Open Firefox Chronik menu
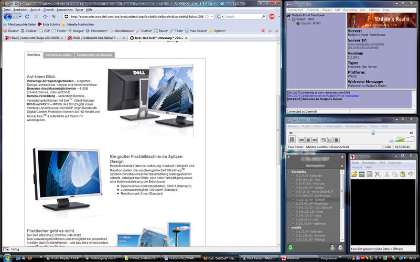420x262 pixels. 48,9
